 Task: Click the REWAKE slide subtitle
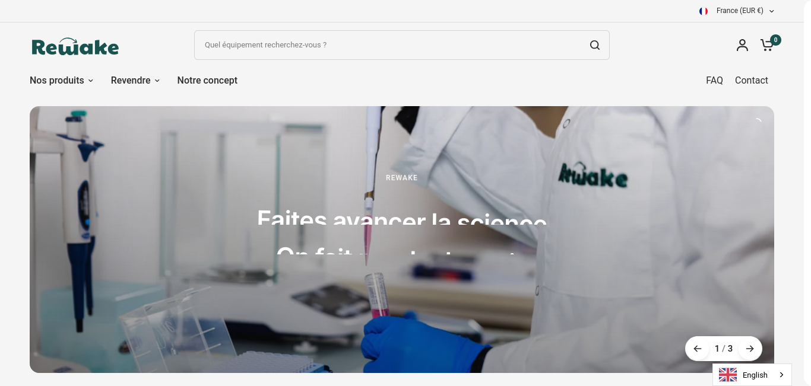click(402, 178)
